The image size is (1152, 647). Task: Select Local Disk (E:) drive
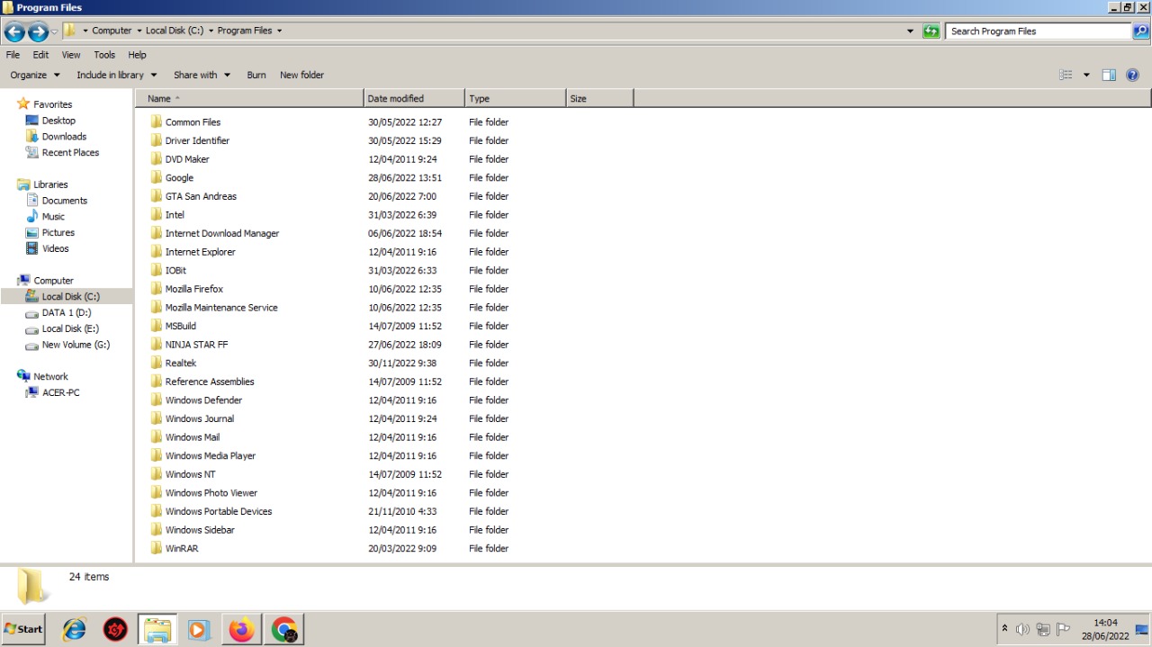(x=70, y=329)
